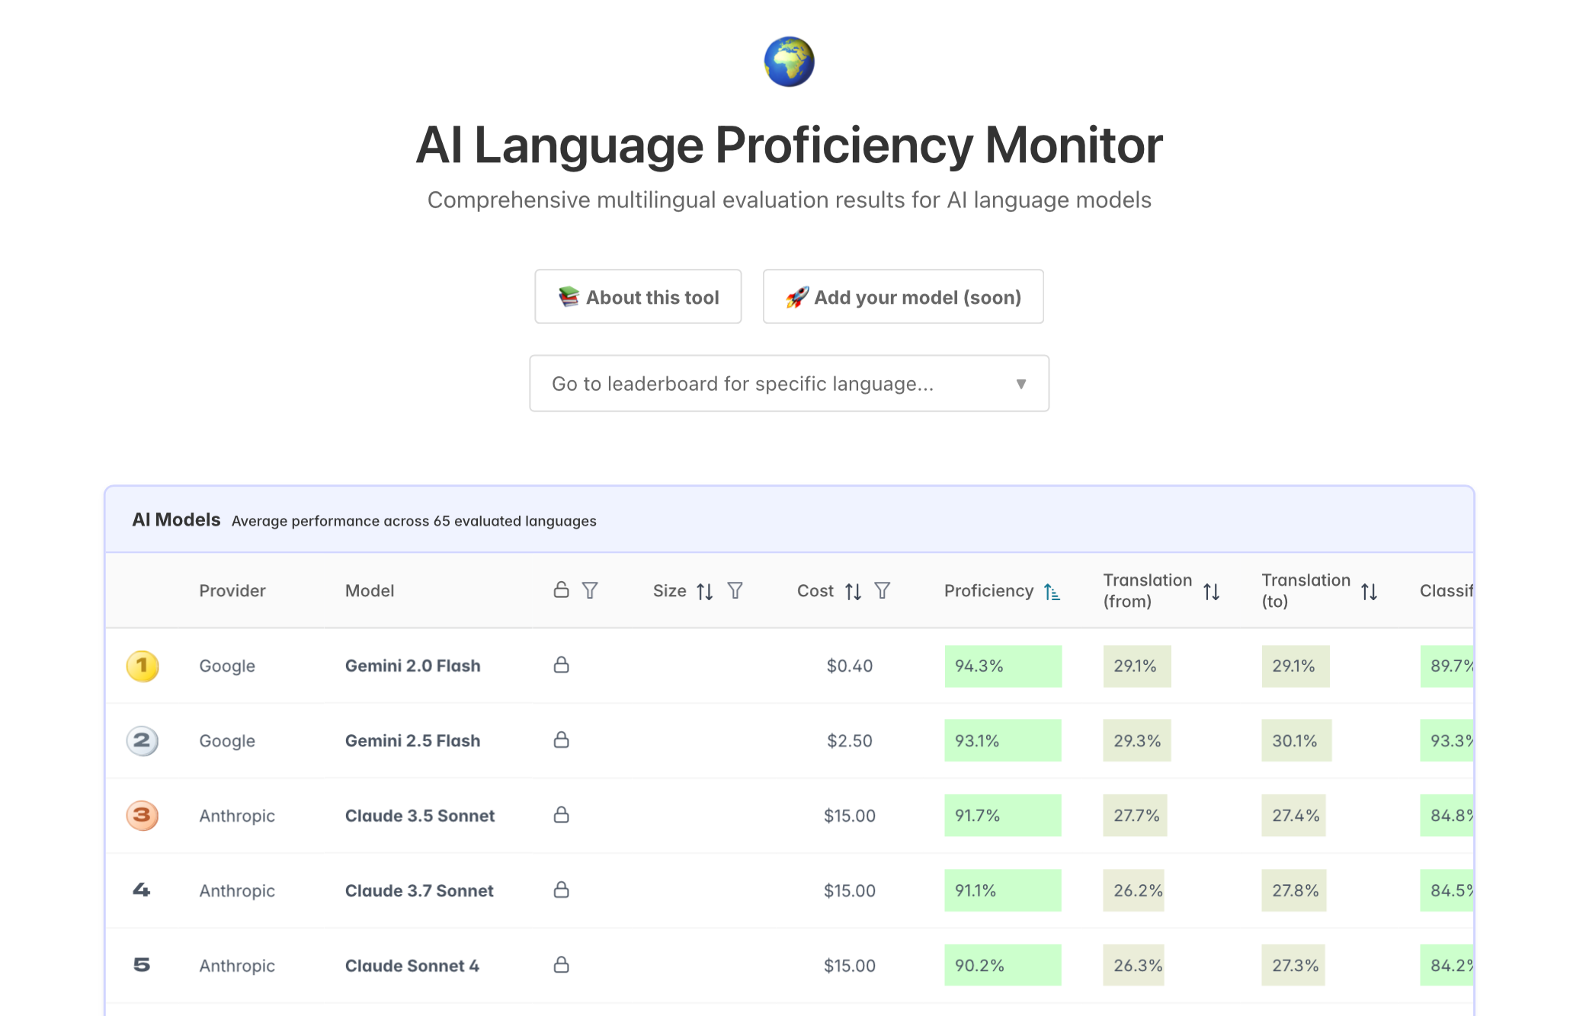1573x1016 pixels.
Task: Click Add your model (soon) button
Action: (903, 296)
